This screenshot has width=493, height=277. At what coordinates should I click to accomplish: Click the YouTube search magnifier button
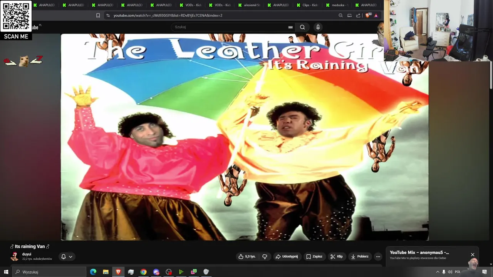pyautogui.click(x=302, y=27)
